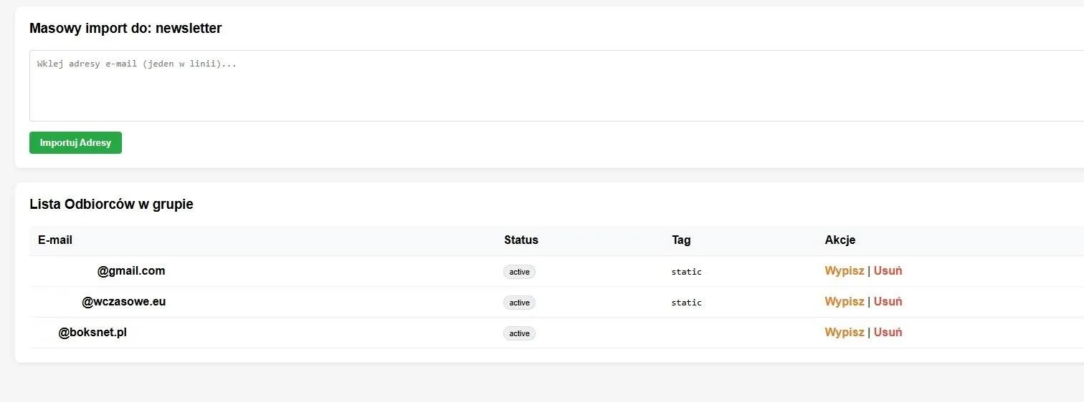Image resolution: width=1084 pixels, height=402 pixels.
Task: Click Wypisz for the gmail.com recipient
Action: click(844, 271)
